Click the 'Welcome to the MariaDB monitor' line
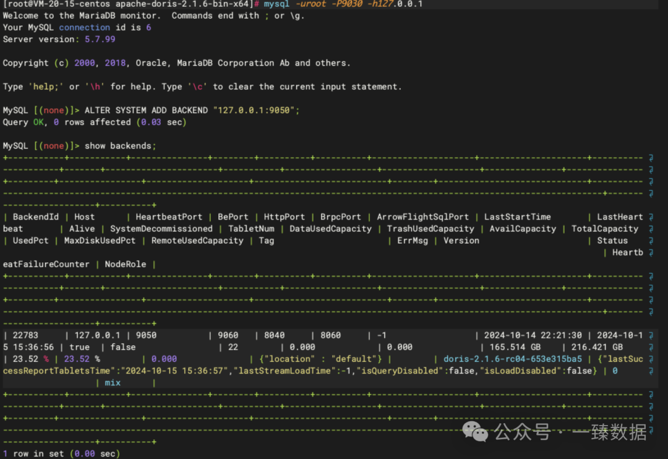This screenshot has width=668, height=459. click(153, 15)
